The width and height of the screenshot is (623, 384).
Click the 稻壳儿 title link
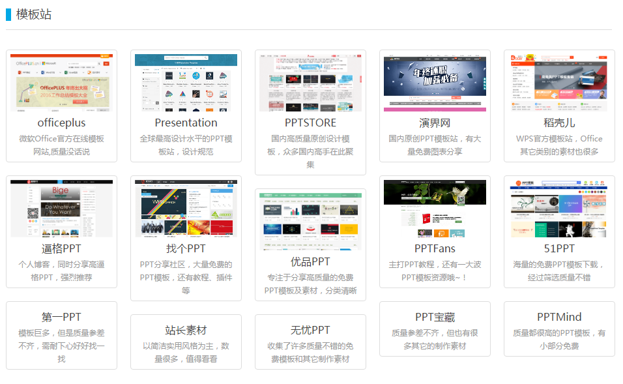tap(559, 123)
